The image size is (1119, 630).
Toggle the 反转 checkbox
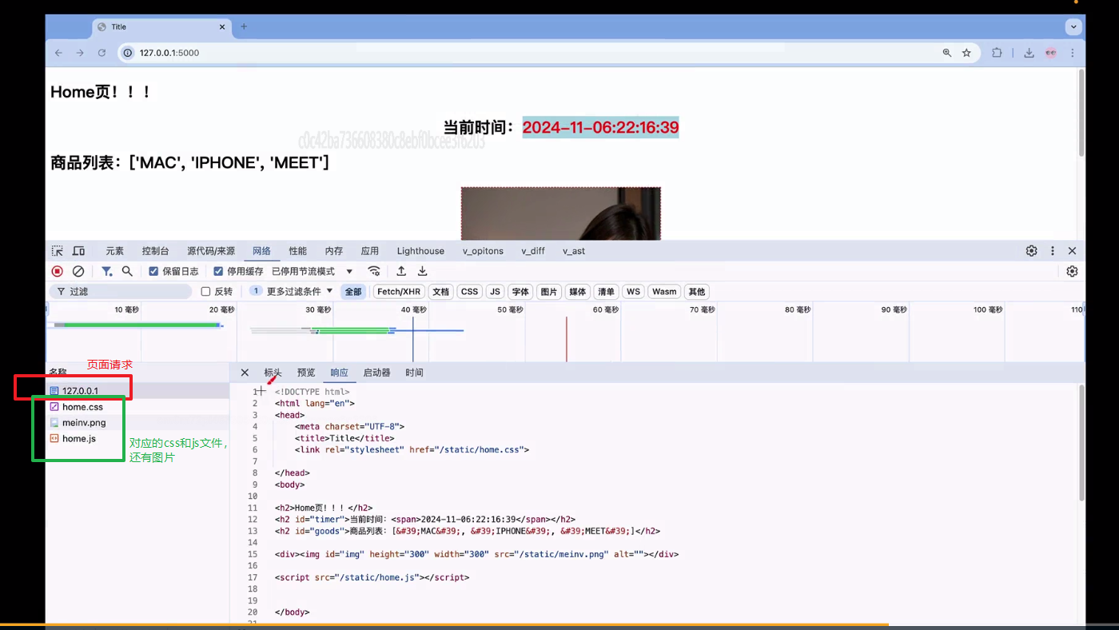205,292
